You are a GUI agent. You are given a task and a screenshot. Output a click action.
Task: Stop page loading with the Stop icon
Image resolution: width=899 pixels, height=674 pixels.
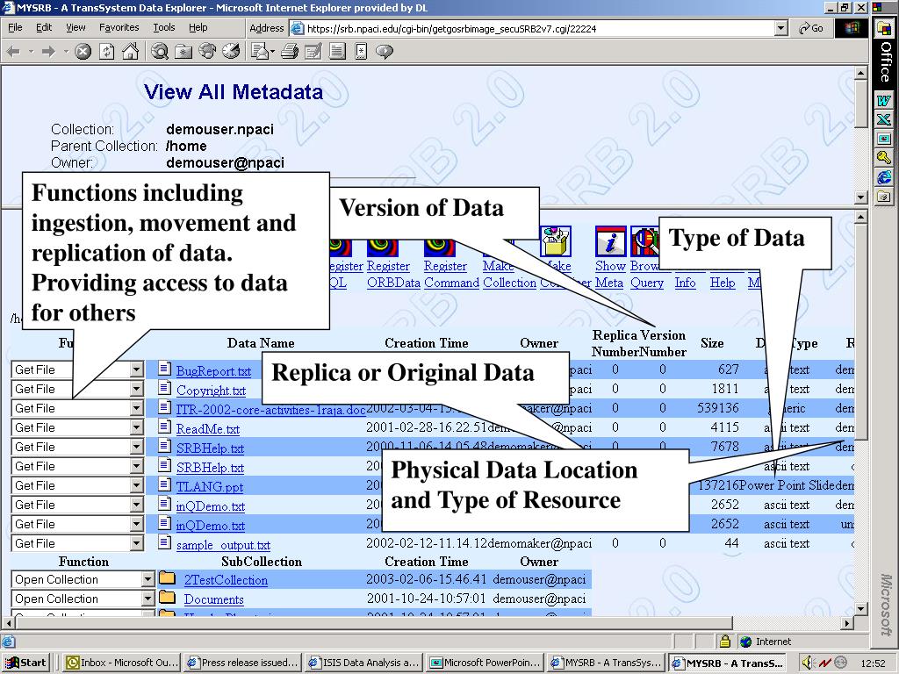point(83,52)
